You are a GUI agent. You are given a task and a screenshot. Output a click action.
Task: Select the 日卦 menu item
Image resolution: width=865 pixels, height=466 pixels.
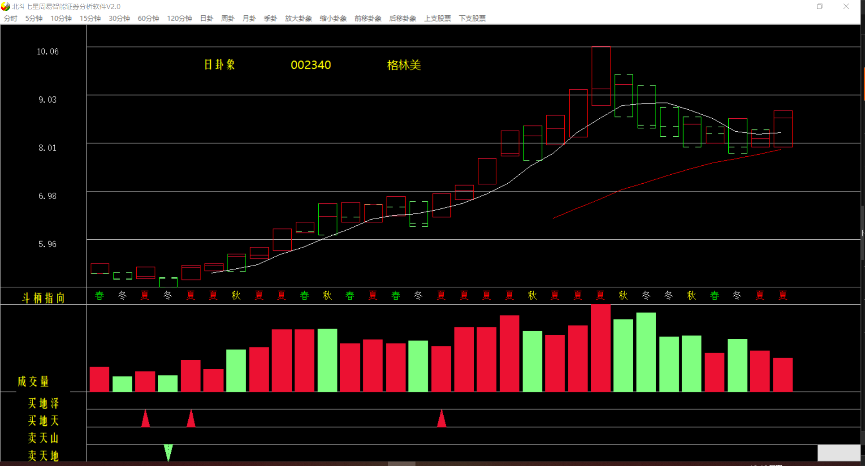tap(207, 18)
